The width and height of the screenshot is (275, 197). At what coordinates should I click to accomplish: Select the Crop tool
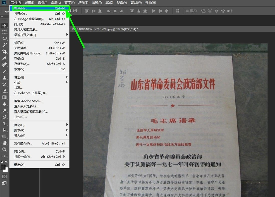(x=4, y=52)
